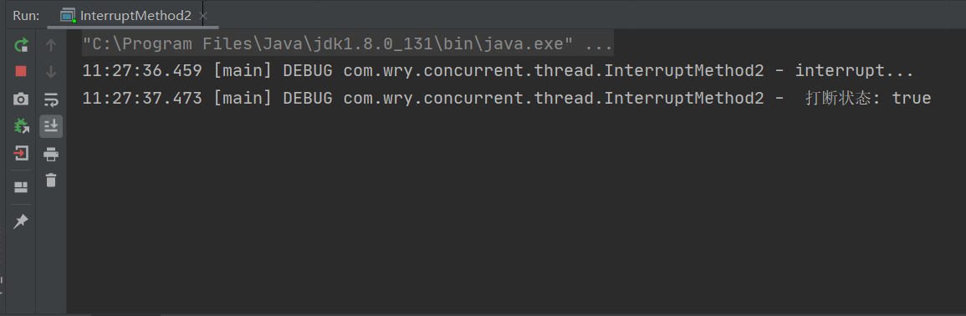This screenshot has width=966, height=316.
Task: Stop the running process with red square
Action: (21, 71)
